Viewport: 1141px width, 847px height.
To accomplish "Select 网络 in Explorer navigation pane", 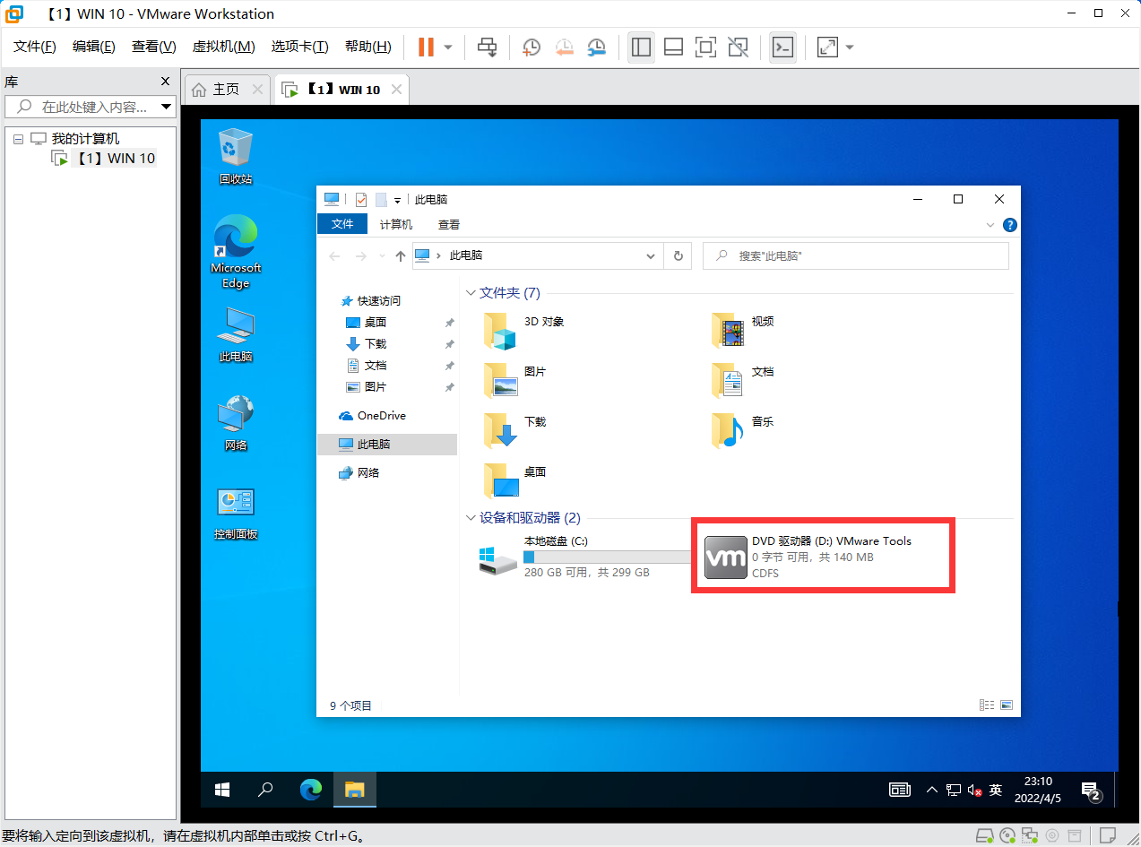I will click(359, 473).
